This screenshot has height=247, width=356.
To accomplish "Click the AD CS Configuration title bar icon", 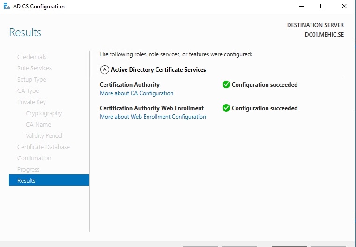I will pos(6,7).
